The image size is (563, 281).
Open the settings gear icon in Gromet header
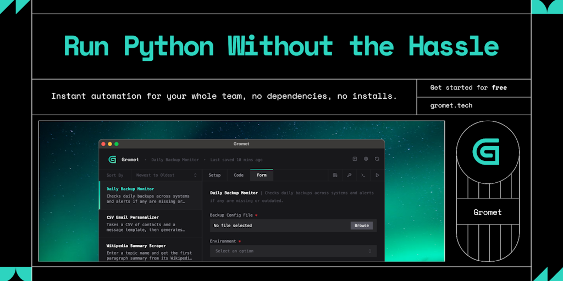[366, 159]
